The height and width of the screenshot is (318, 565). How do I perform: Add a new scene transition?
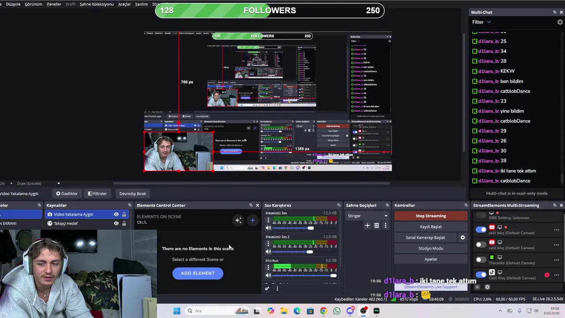pyautogui.click(x=367, y=226)
